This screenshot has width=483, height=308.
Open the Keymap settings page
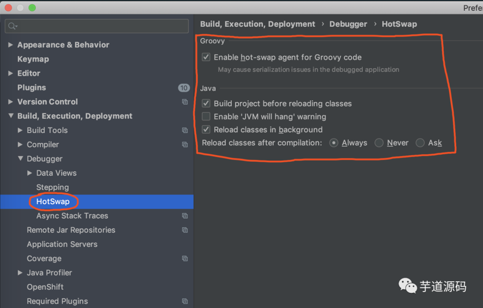click(x=33, y=59)
